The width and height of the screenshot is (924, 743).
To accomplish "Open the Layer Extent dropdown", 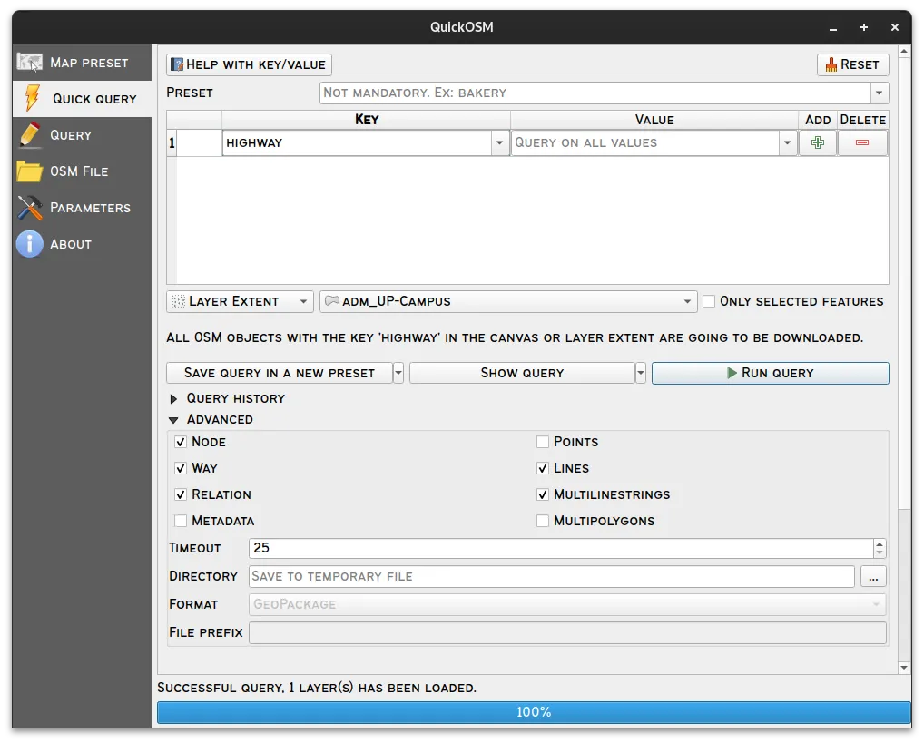I will point(239,300).
